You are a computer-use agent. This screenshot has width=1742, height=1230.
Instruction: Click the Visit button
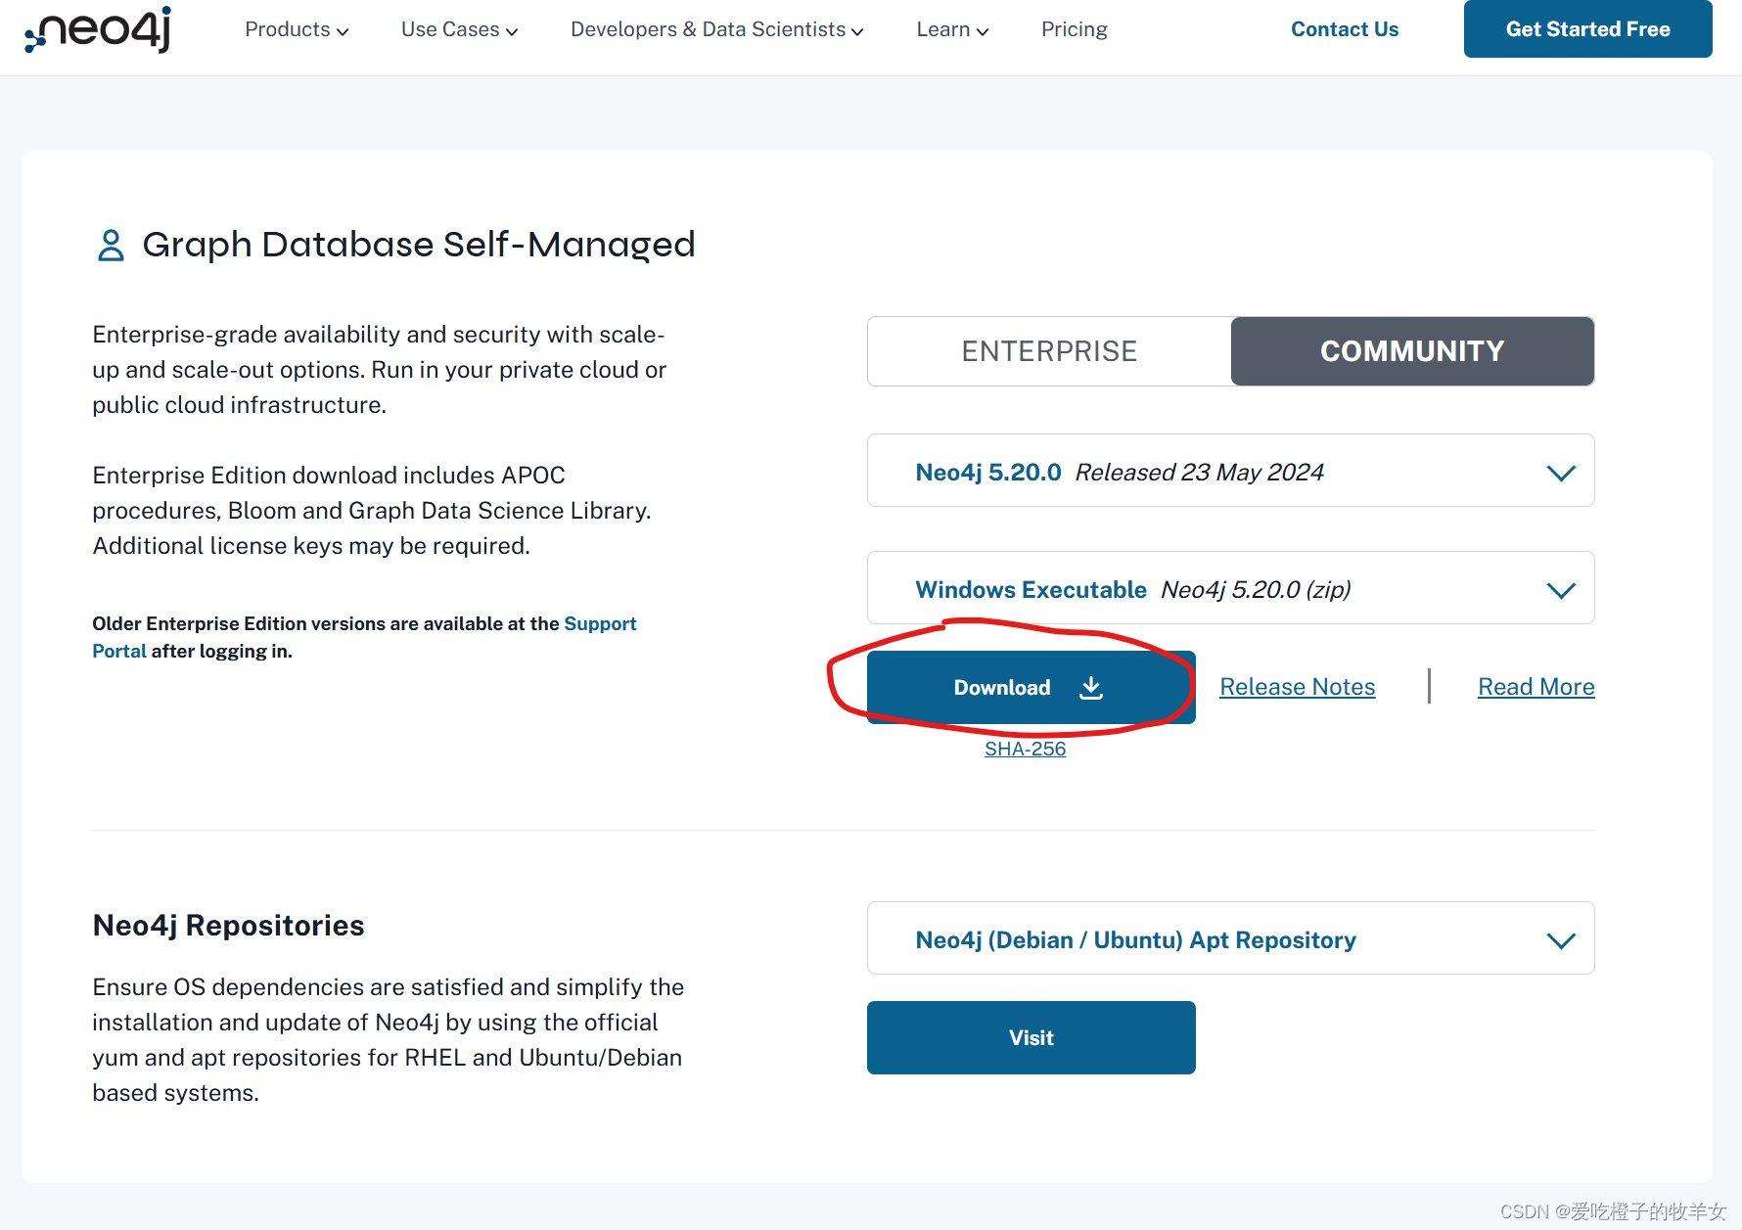click(1031, 1037)
